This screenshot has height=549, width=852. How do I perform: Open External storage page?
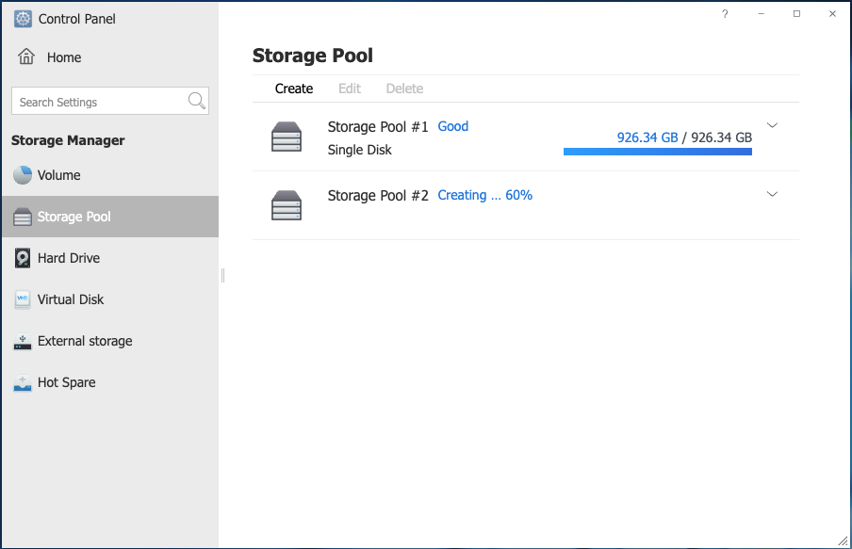110,341
